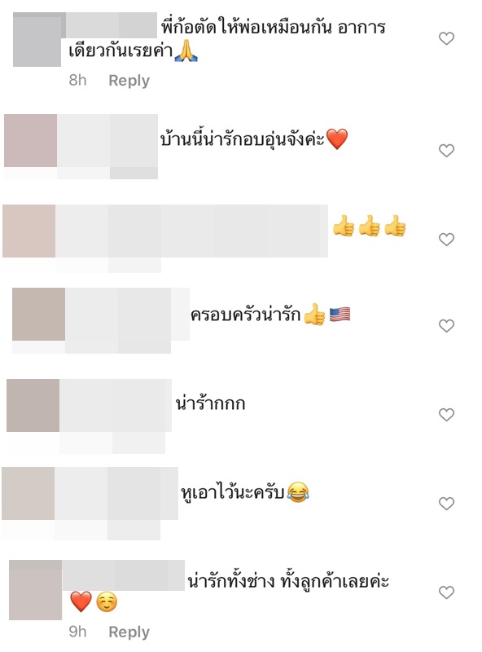Open avatar of the thumbs-up commenter
Image resolution: width=482 pixels, height=652 pixels.
pos(28,231)
